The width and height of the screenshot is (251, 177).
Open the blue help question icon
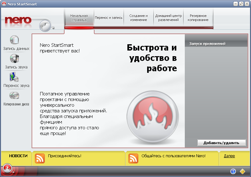click(x=233, y=171)
